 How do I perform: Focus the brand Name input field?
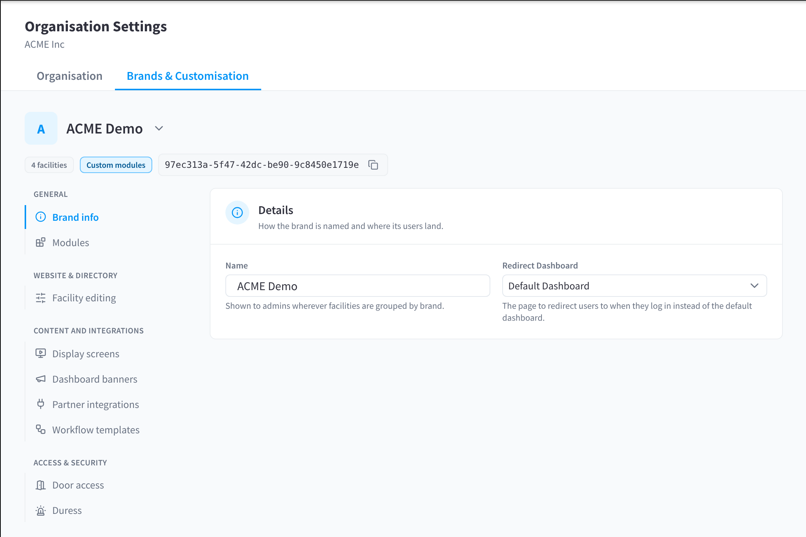pos(358,286)
